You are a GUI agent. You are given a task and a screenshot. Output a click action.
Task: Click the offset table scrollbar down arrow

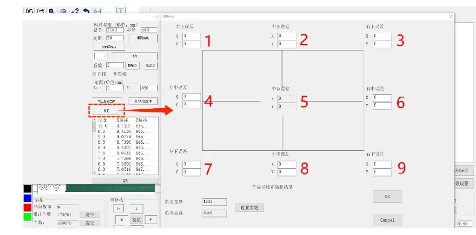pyautogui.click(x=94, y=173)
